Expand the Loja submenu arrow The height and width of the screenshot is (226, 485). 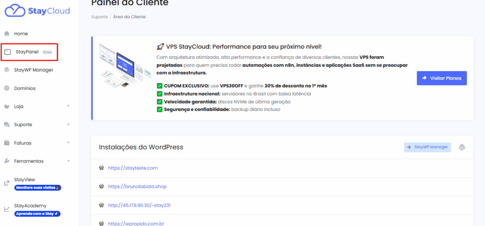[x=68, y=107]
